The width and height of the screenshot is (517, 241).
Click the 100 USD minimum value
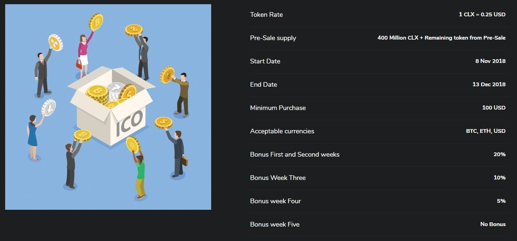(x=494, y=108)
